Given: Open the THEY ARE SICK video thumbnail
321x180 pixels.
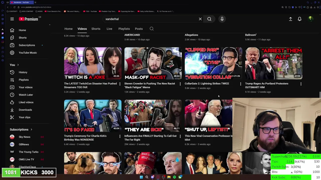Looking at the screenshot, I should [x=153, y=116].
